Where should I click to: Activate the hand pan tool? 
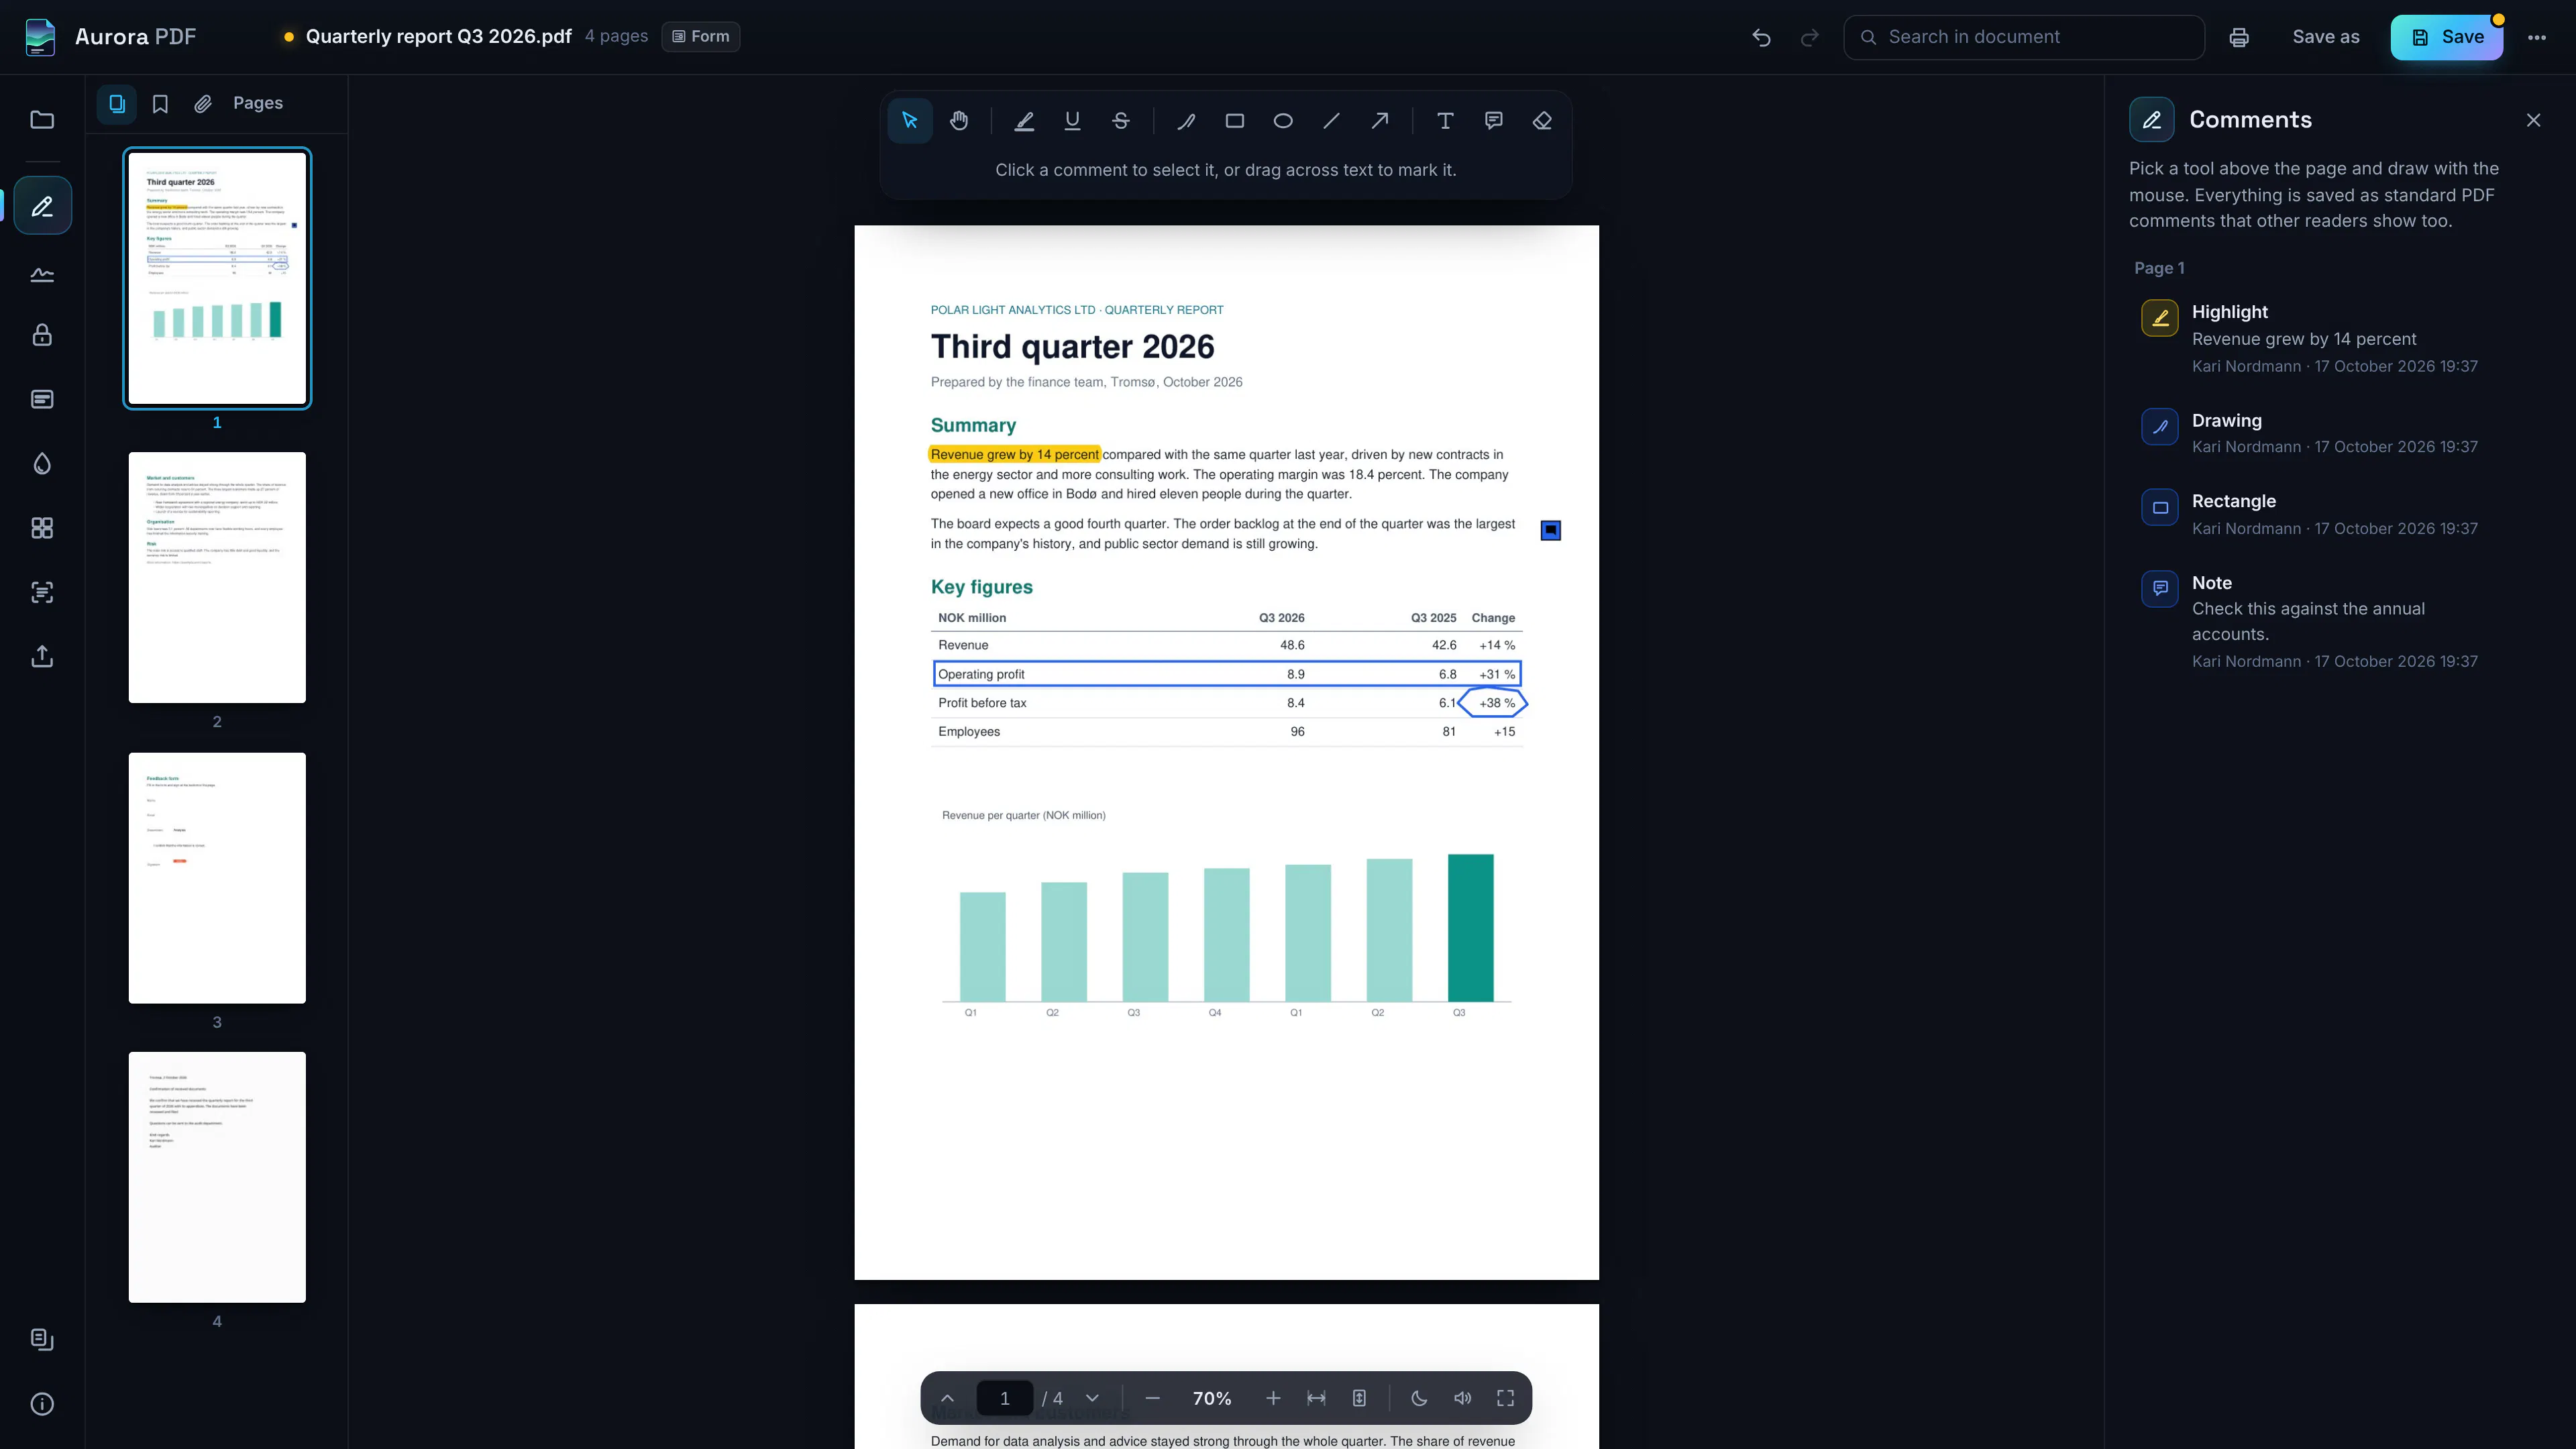[958, 121]
